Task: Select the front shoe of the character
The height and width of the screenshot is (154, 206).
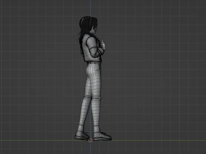Action: [102, 136]
